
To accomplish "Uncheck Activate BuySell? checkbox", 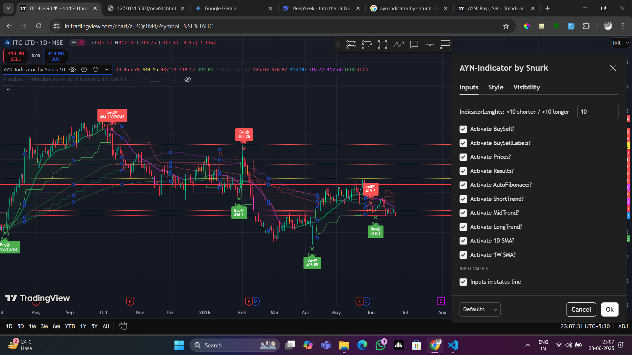I will click(x=463, y=129).
